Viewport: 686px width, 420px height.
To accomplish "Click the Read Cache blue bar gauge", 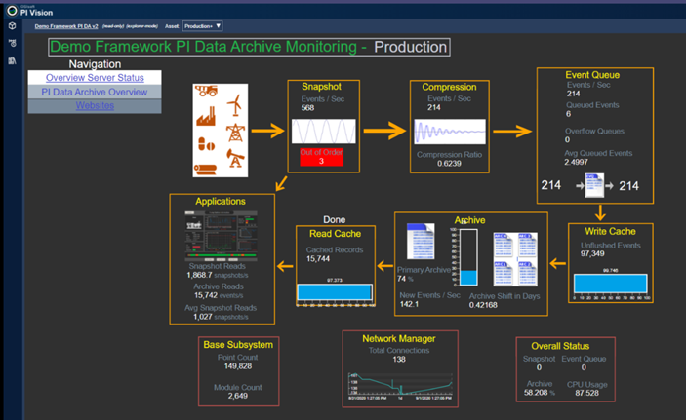I will (334, 292).
